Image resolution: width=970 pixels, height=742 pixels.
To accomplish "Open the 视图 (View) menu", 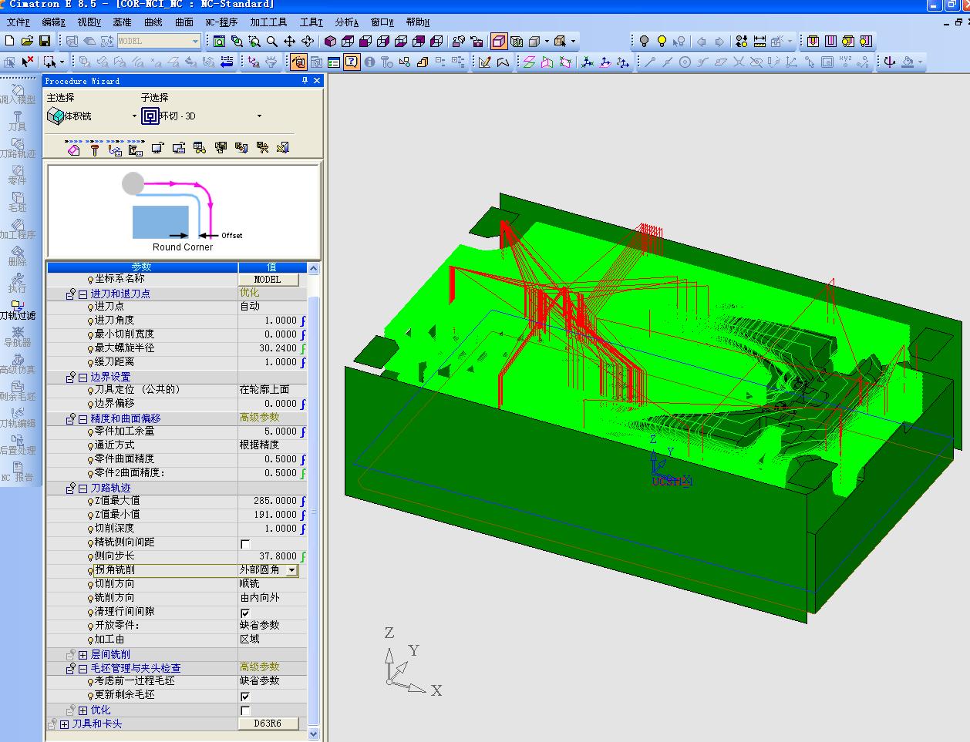I will pyautogui.click(x=89, y=22).
